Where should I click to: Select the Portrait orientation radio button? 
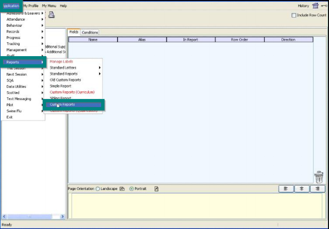[x=132, y=189]
